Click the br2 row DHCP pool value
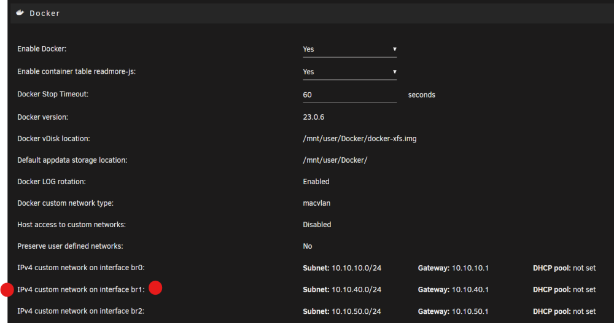614x323 pixels. click(x=585, y=312)
